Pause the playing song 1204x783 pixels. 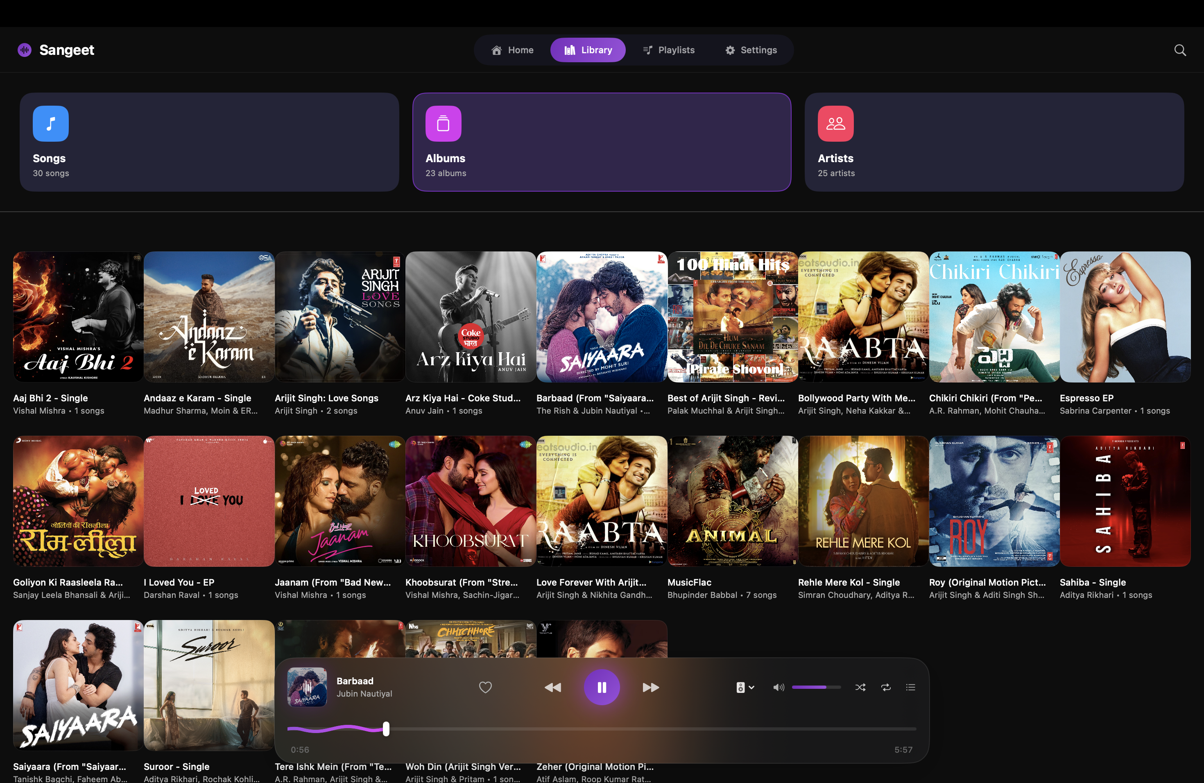pos(602,687)
